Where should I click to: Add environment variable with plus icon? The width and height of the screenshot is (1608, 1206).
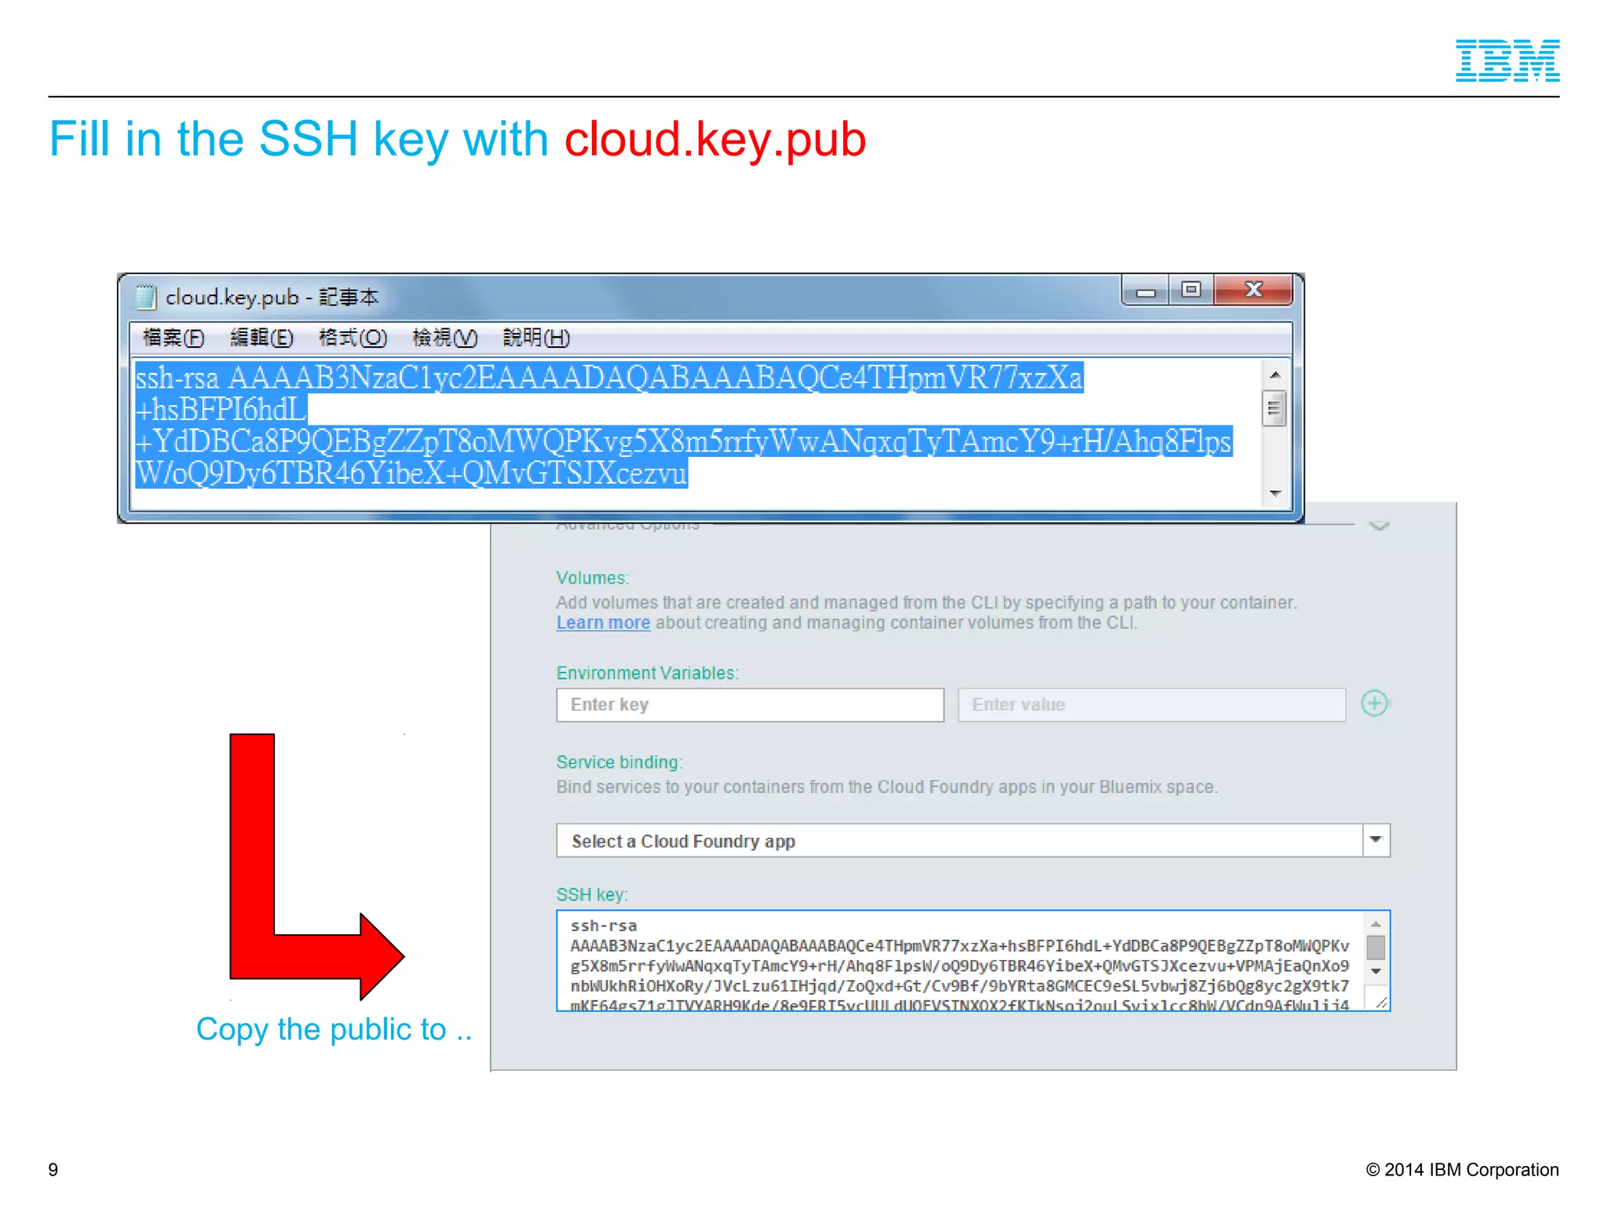[1374, 703]
